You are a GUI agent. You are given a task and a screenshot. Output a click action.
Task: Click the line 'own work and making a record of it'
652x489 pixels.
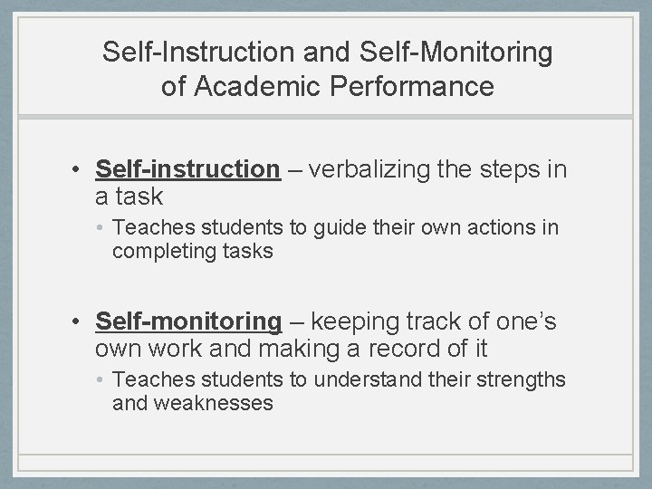tap(291, 349)
